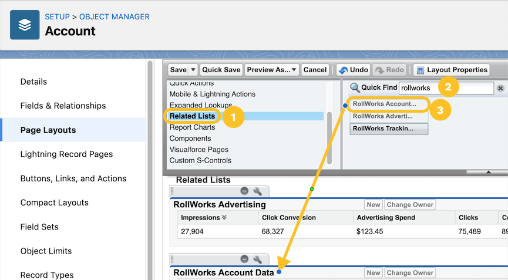Click the 27,904 impressions cell

[x=192, y=231]
